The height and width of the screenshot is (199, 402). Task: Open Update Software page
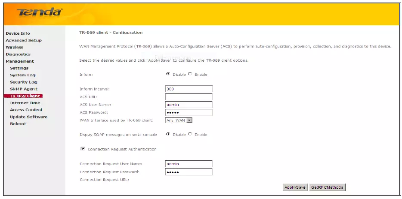point(28,117)
